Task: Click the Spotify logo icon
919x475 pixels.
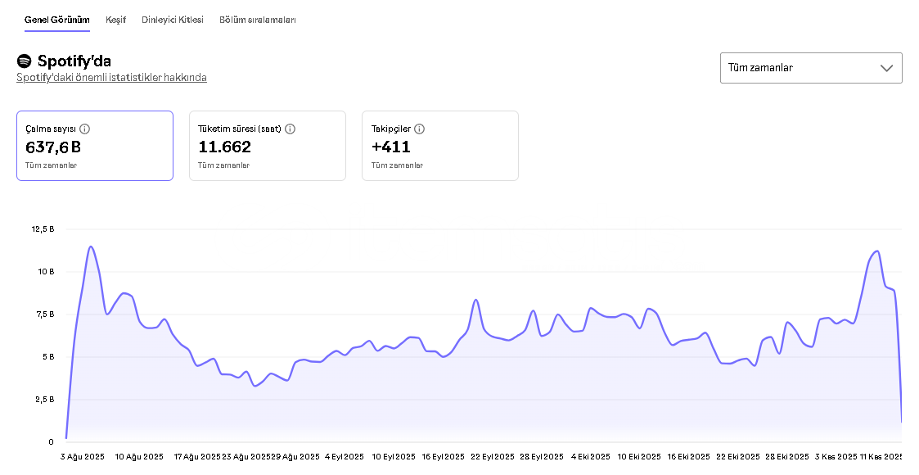Action: click(x=24, y=61)
